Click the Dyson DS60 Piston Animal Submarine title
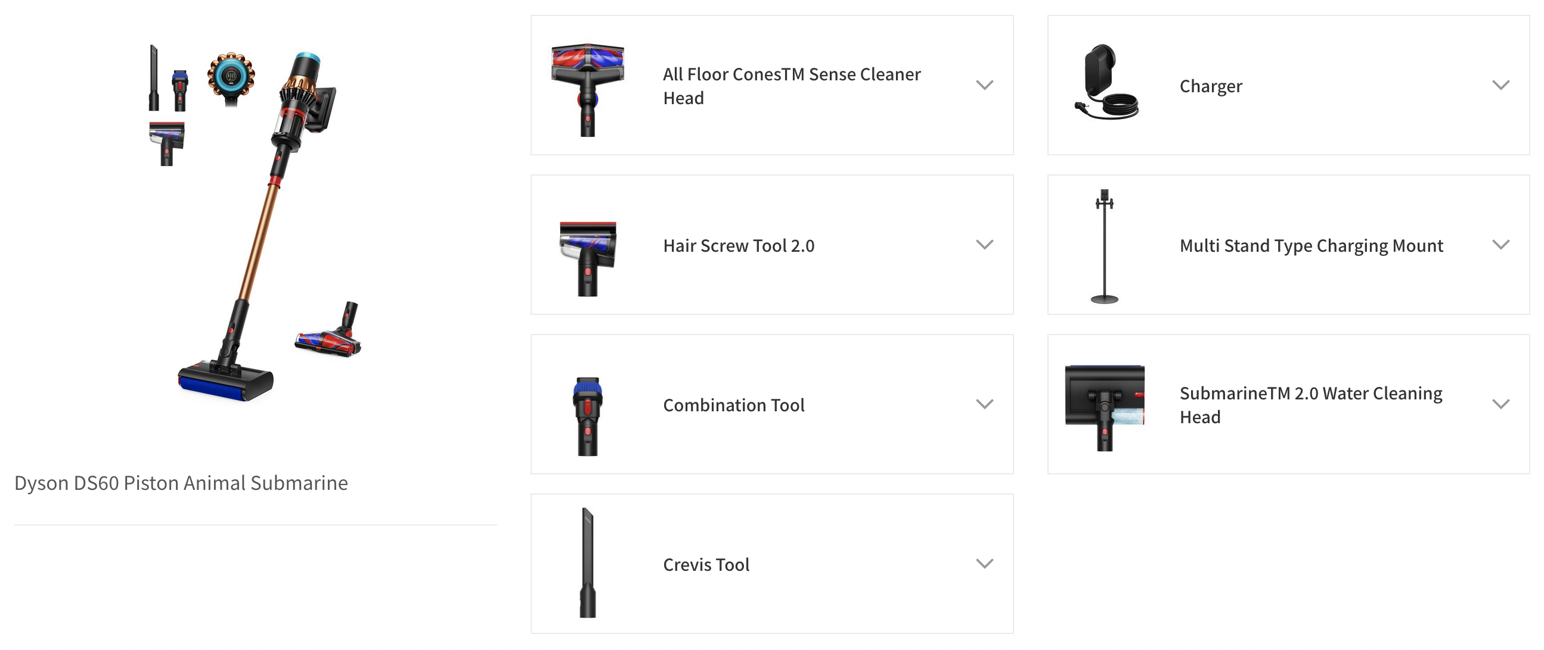The image size is (1544, 650). (x=181, y=483)
